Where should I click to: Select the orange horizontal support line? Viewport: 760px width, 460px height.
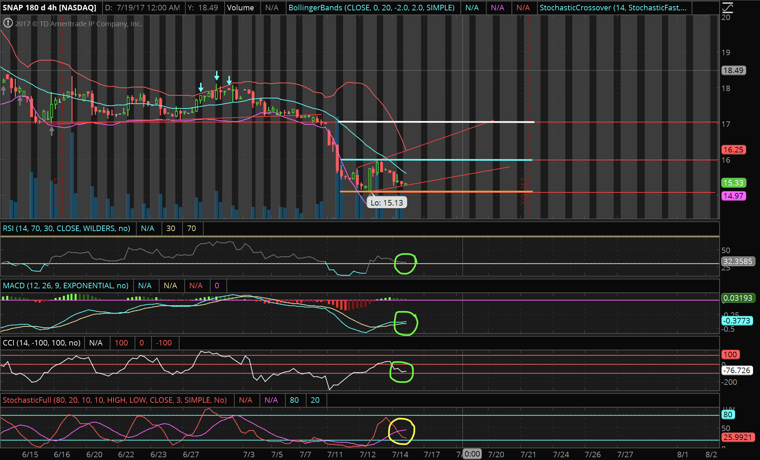pyautogui.click(x=436, y=191)
